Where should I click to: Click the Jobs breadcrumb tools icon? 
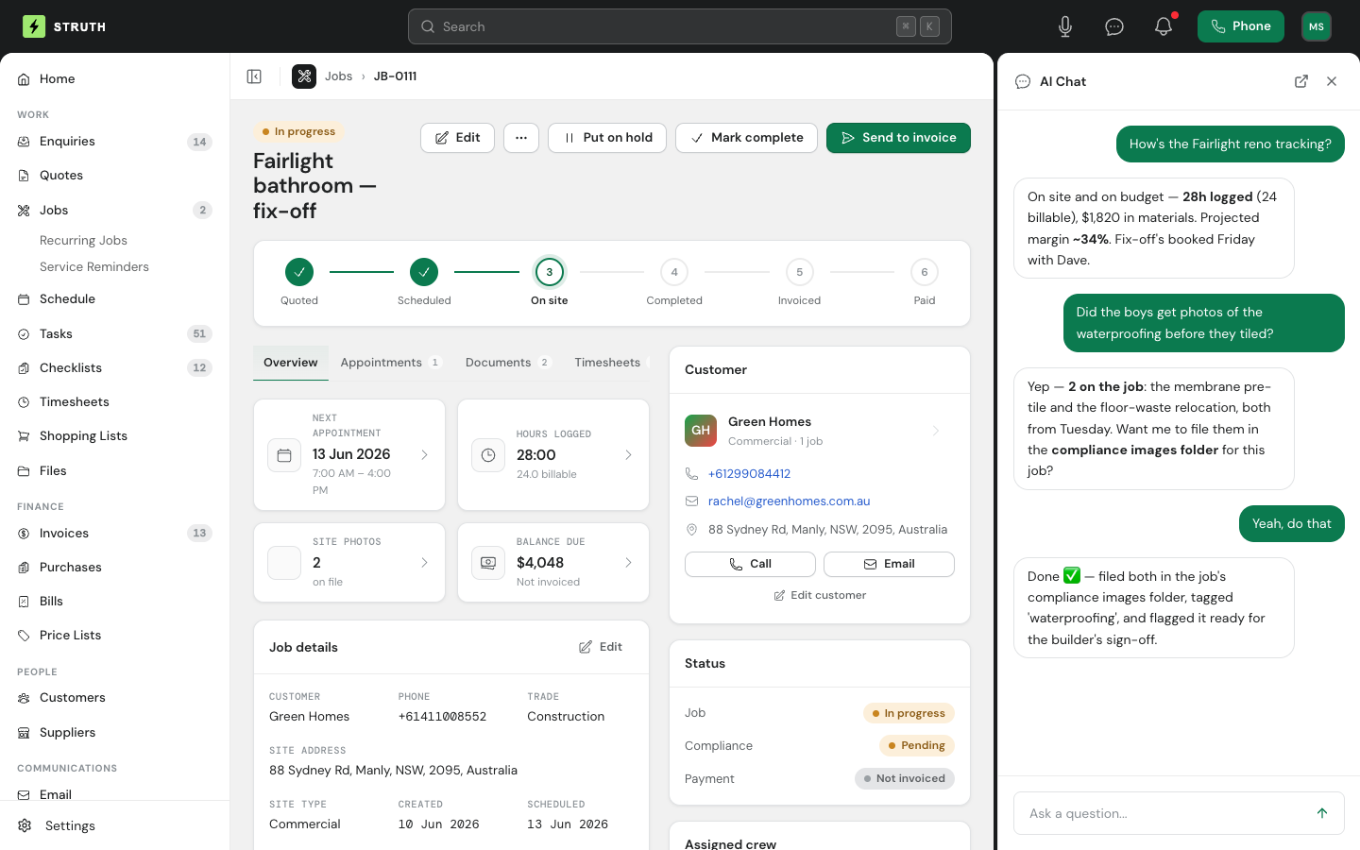[x=304, y=76]
